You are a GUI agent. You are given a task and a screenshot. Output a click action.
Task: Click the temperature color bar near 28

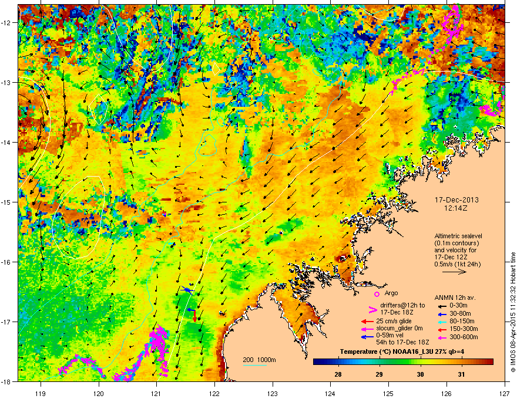coord(338,362)
